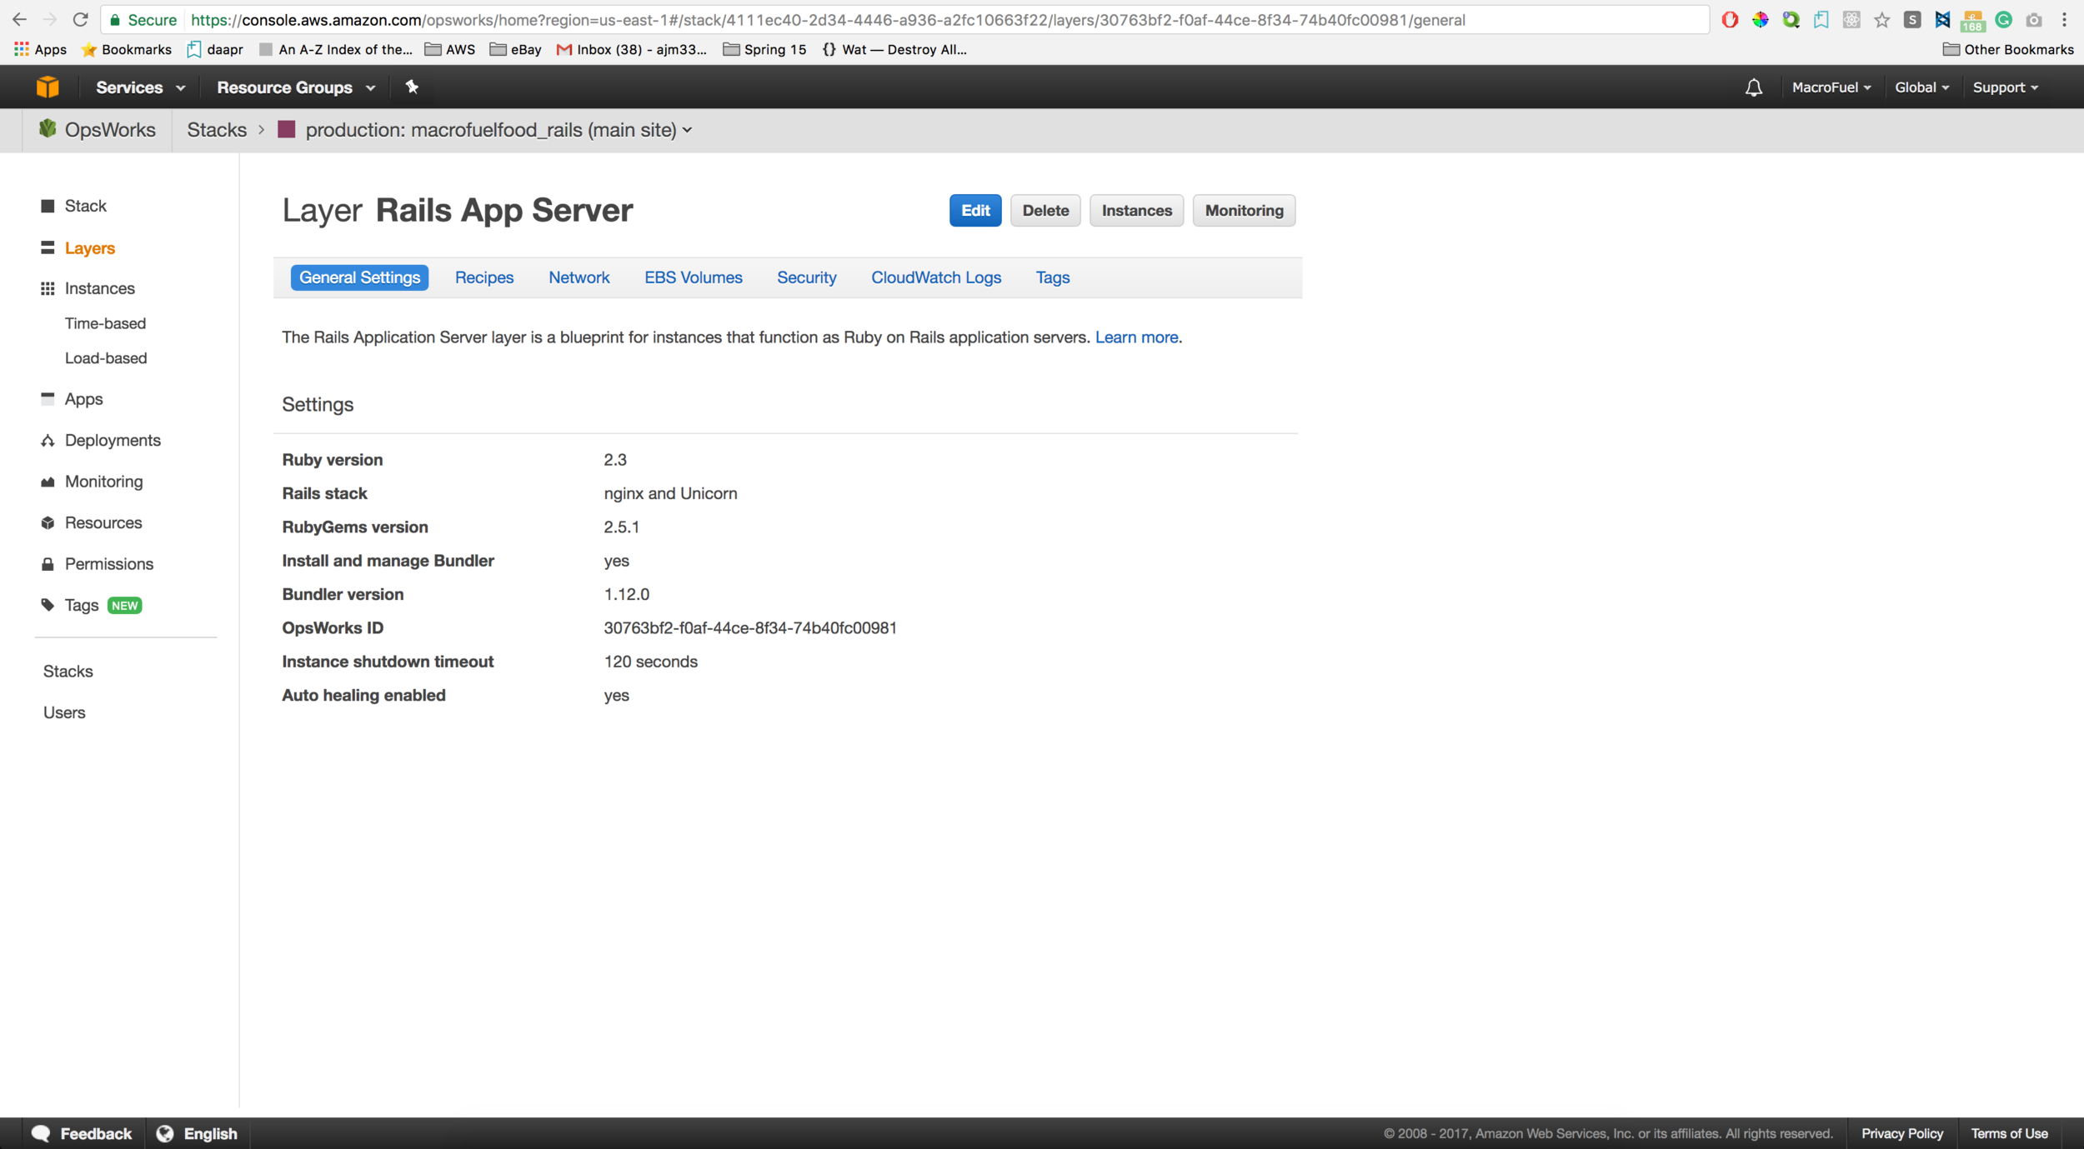Image resolution: width=2084 pixels, height=1149 pixels.
Task: Click the Stack icon in sidebar
Action: pyautogui.click(x=48, y=206)
